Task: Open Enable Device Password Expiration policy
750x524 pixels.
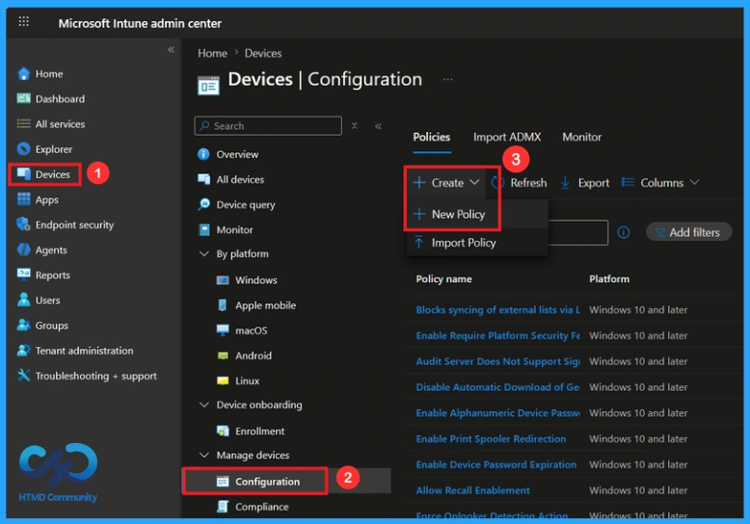Action: point(496,464)
